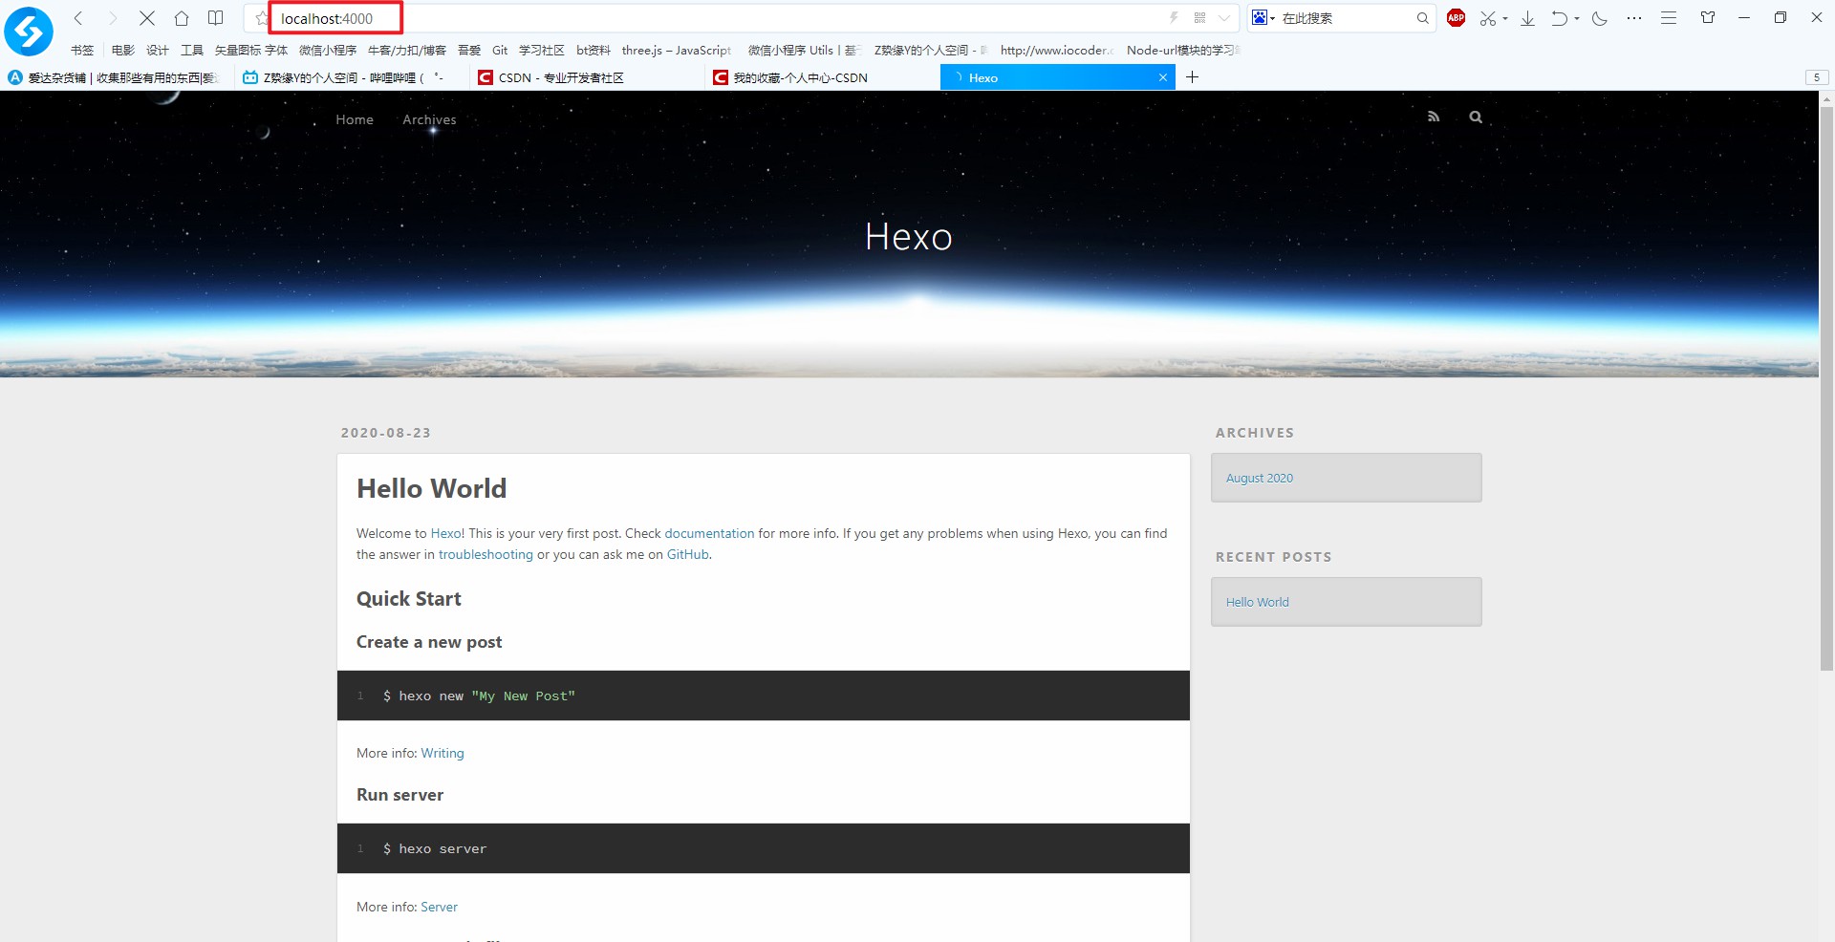Open the documentation link

(x=709, y=533)
